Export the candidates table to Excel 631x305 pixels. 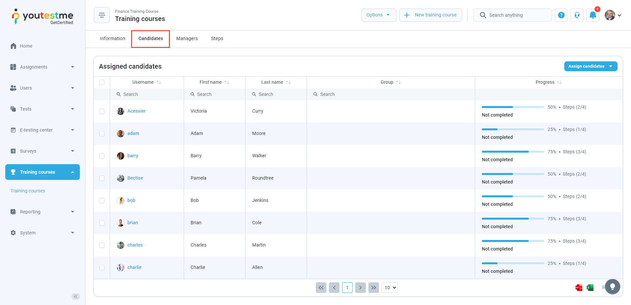(590, 288)
